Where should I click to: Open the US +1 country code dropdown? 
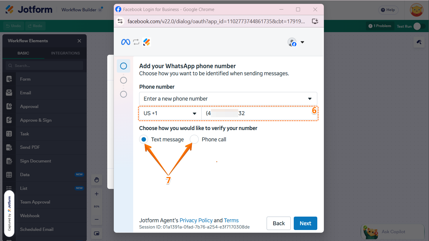[170, 113]
